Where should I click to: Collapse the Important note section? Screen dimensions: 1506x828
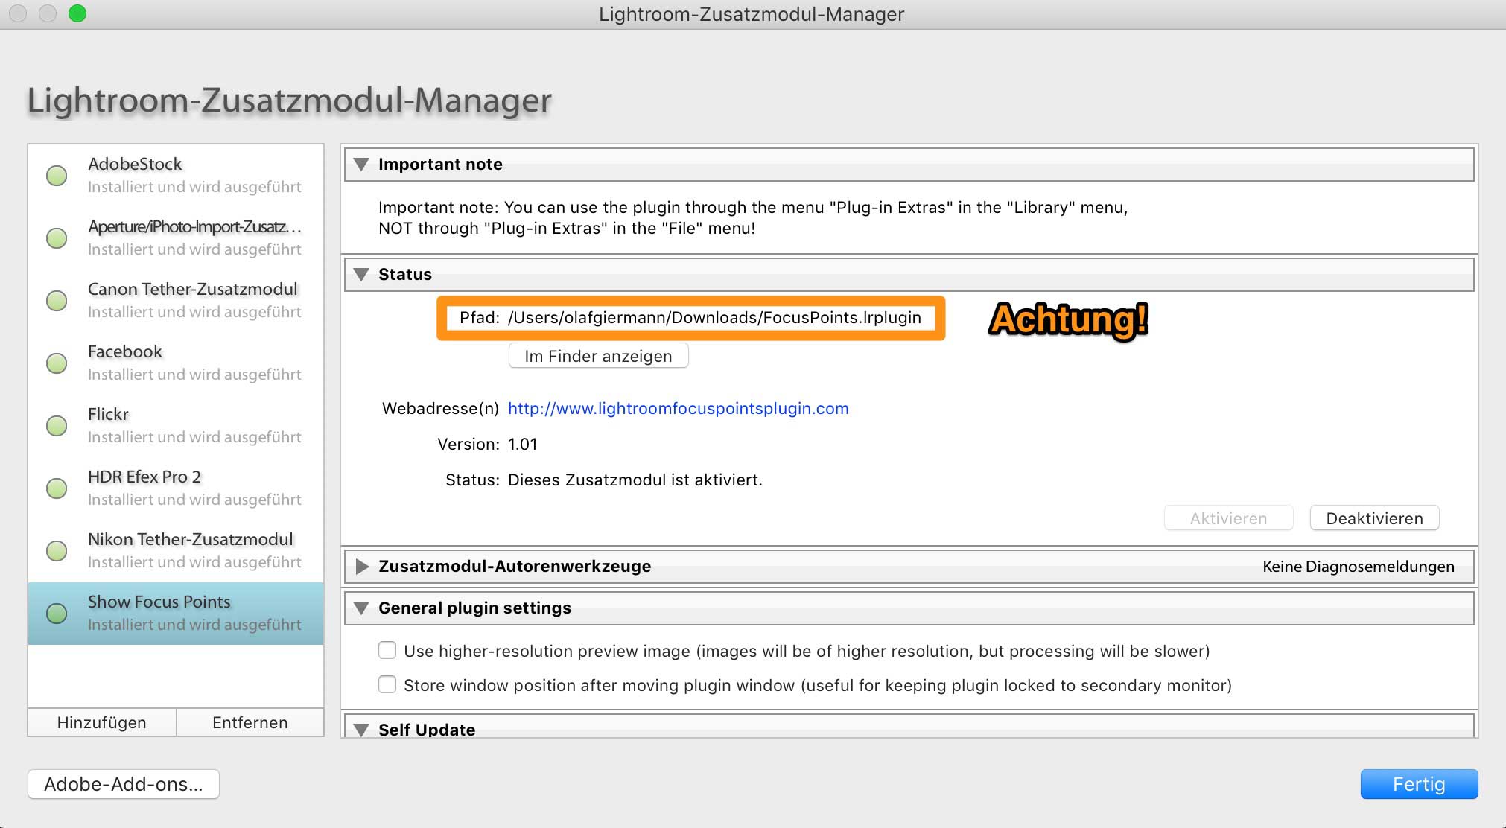[x=362, y=165]
